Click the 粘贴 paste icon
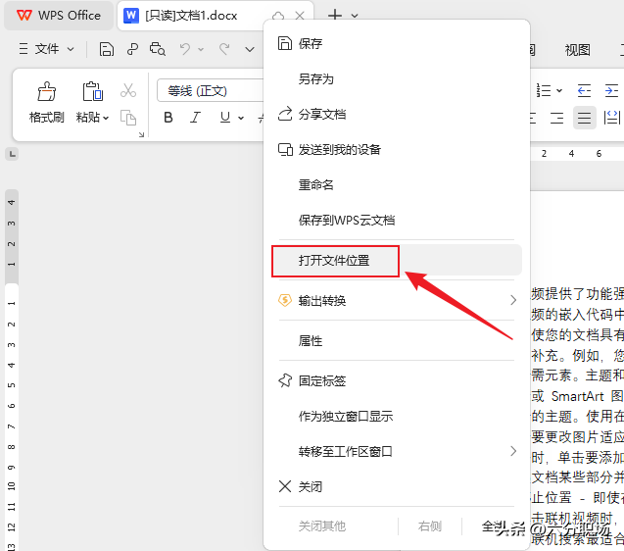624x551 pixels. [x=92, y=91]
